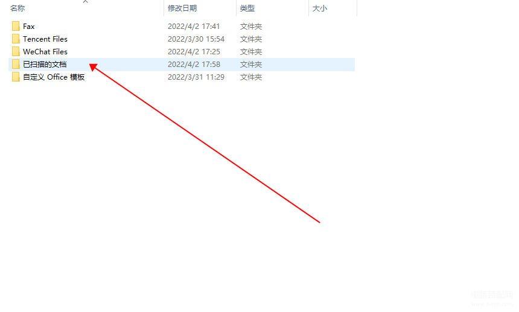This screenshot has width=519, height=312.
Task: Select the Fax folder icon
Action: tap(16, 26)
